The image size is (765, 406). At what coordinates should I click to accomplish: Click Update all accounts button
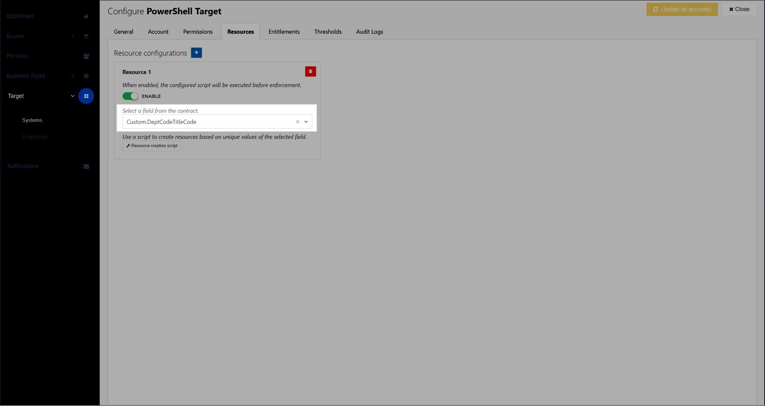coord(682,9)
